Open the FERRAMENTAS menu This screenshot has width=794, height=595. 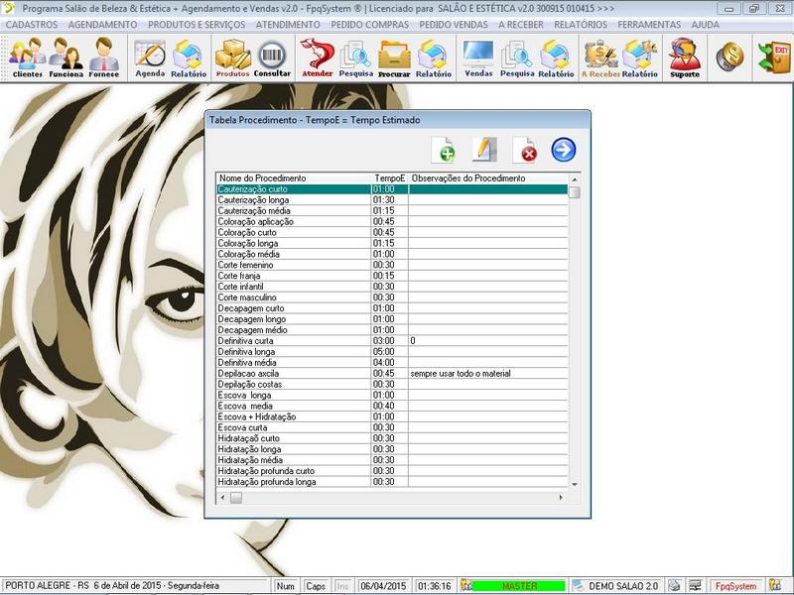click(648, 24)
